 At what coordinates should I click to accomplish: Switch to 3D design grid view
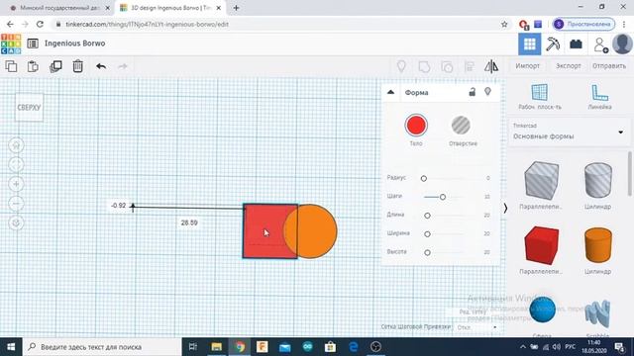(x=530, y=44)
